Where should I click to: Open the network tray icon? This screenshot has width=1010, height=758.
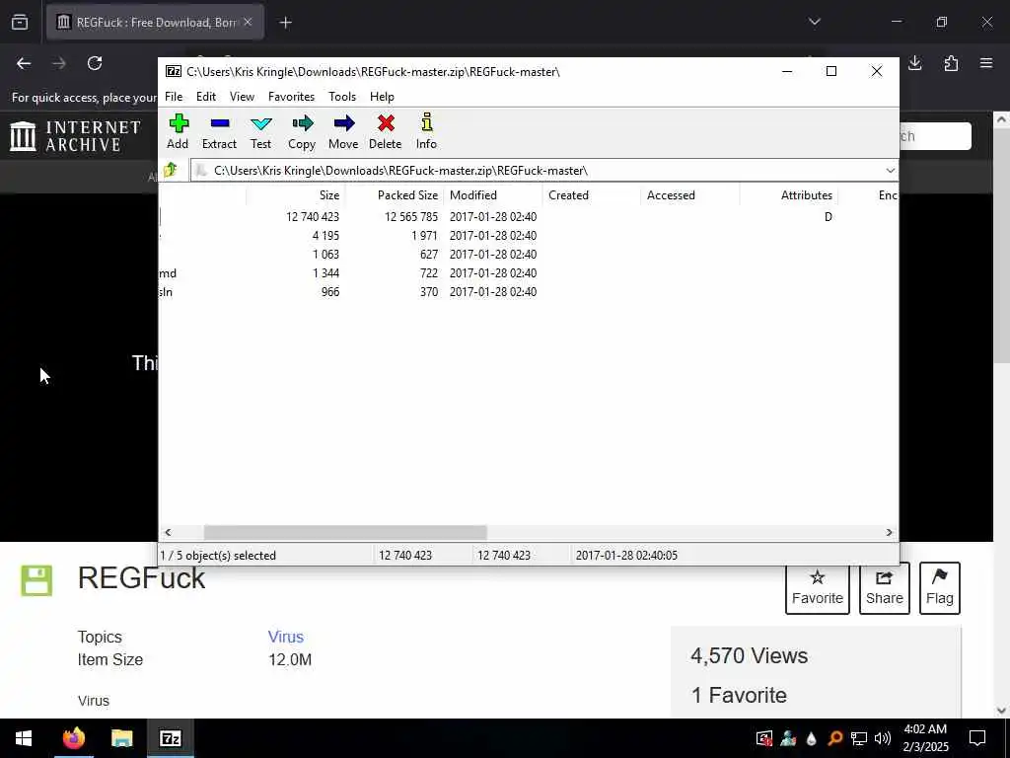tap(859, 738)
